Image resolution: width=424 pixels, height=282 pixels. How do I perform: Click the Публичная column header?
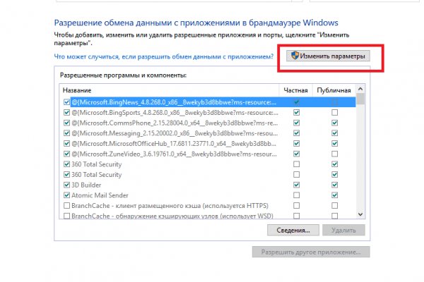tap(334, 91)
